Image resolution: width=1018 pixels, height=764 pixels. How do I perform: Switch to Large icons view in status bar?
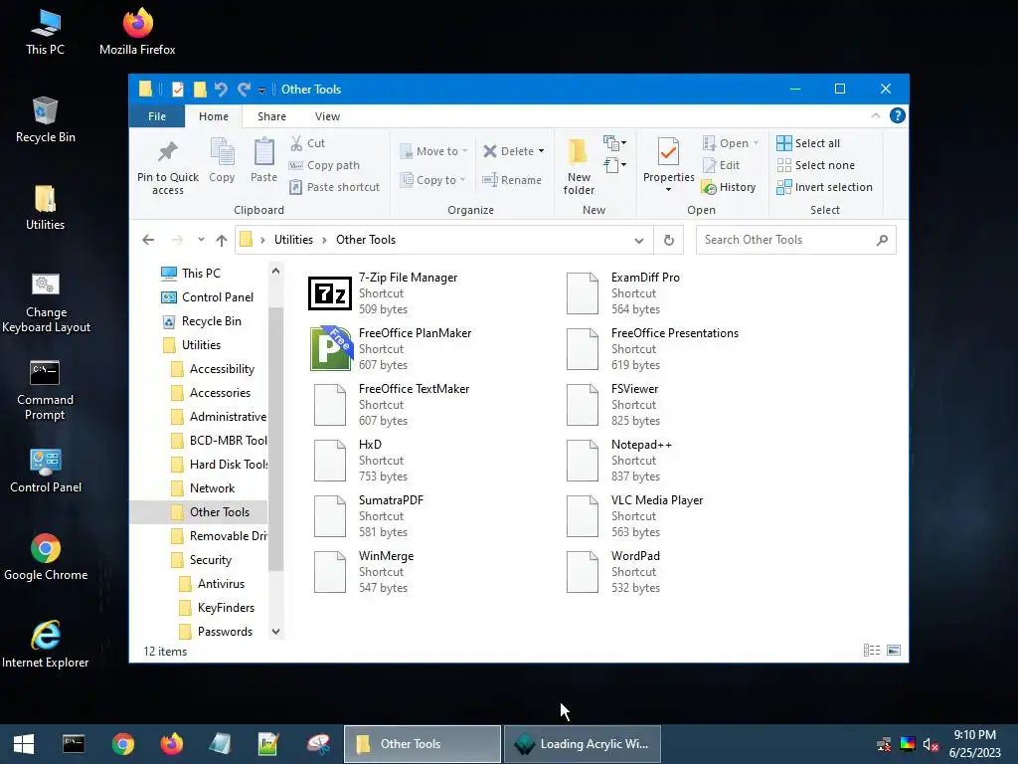894,651
